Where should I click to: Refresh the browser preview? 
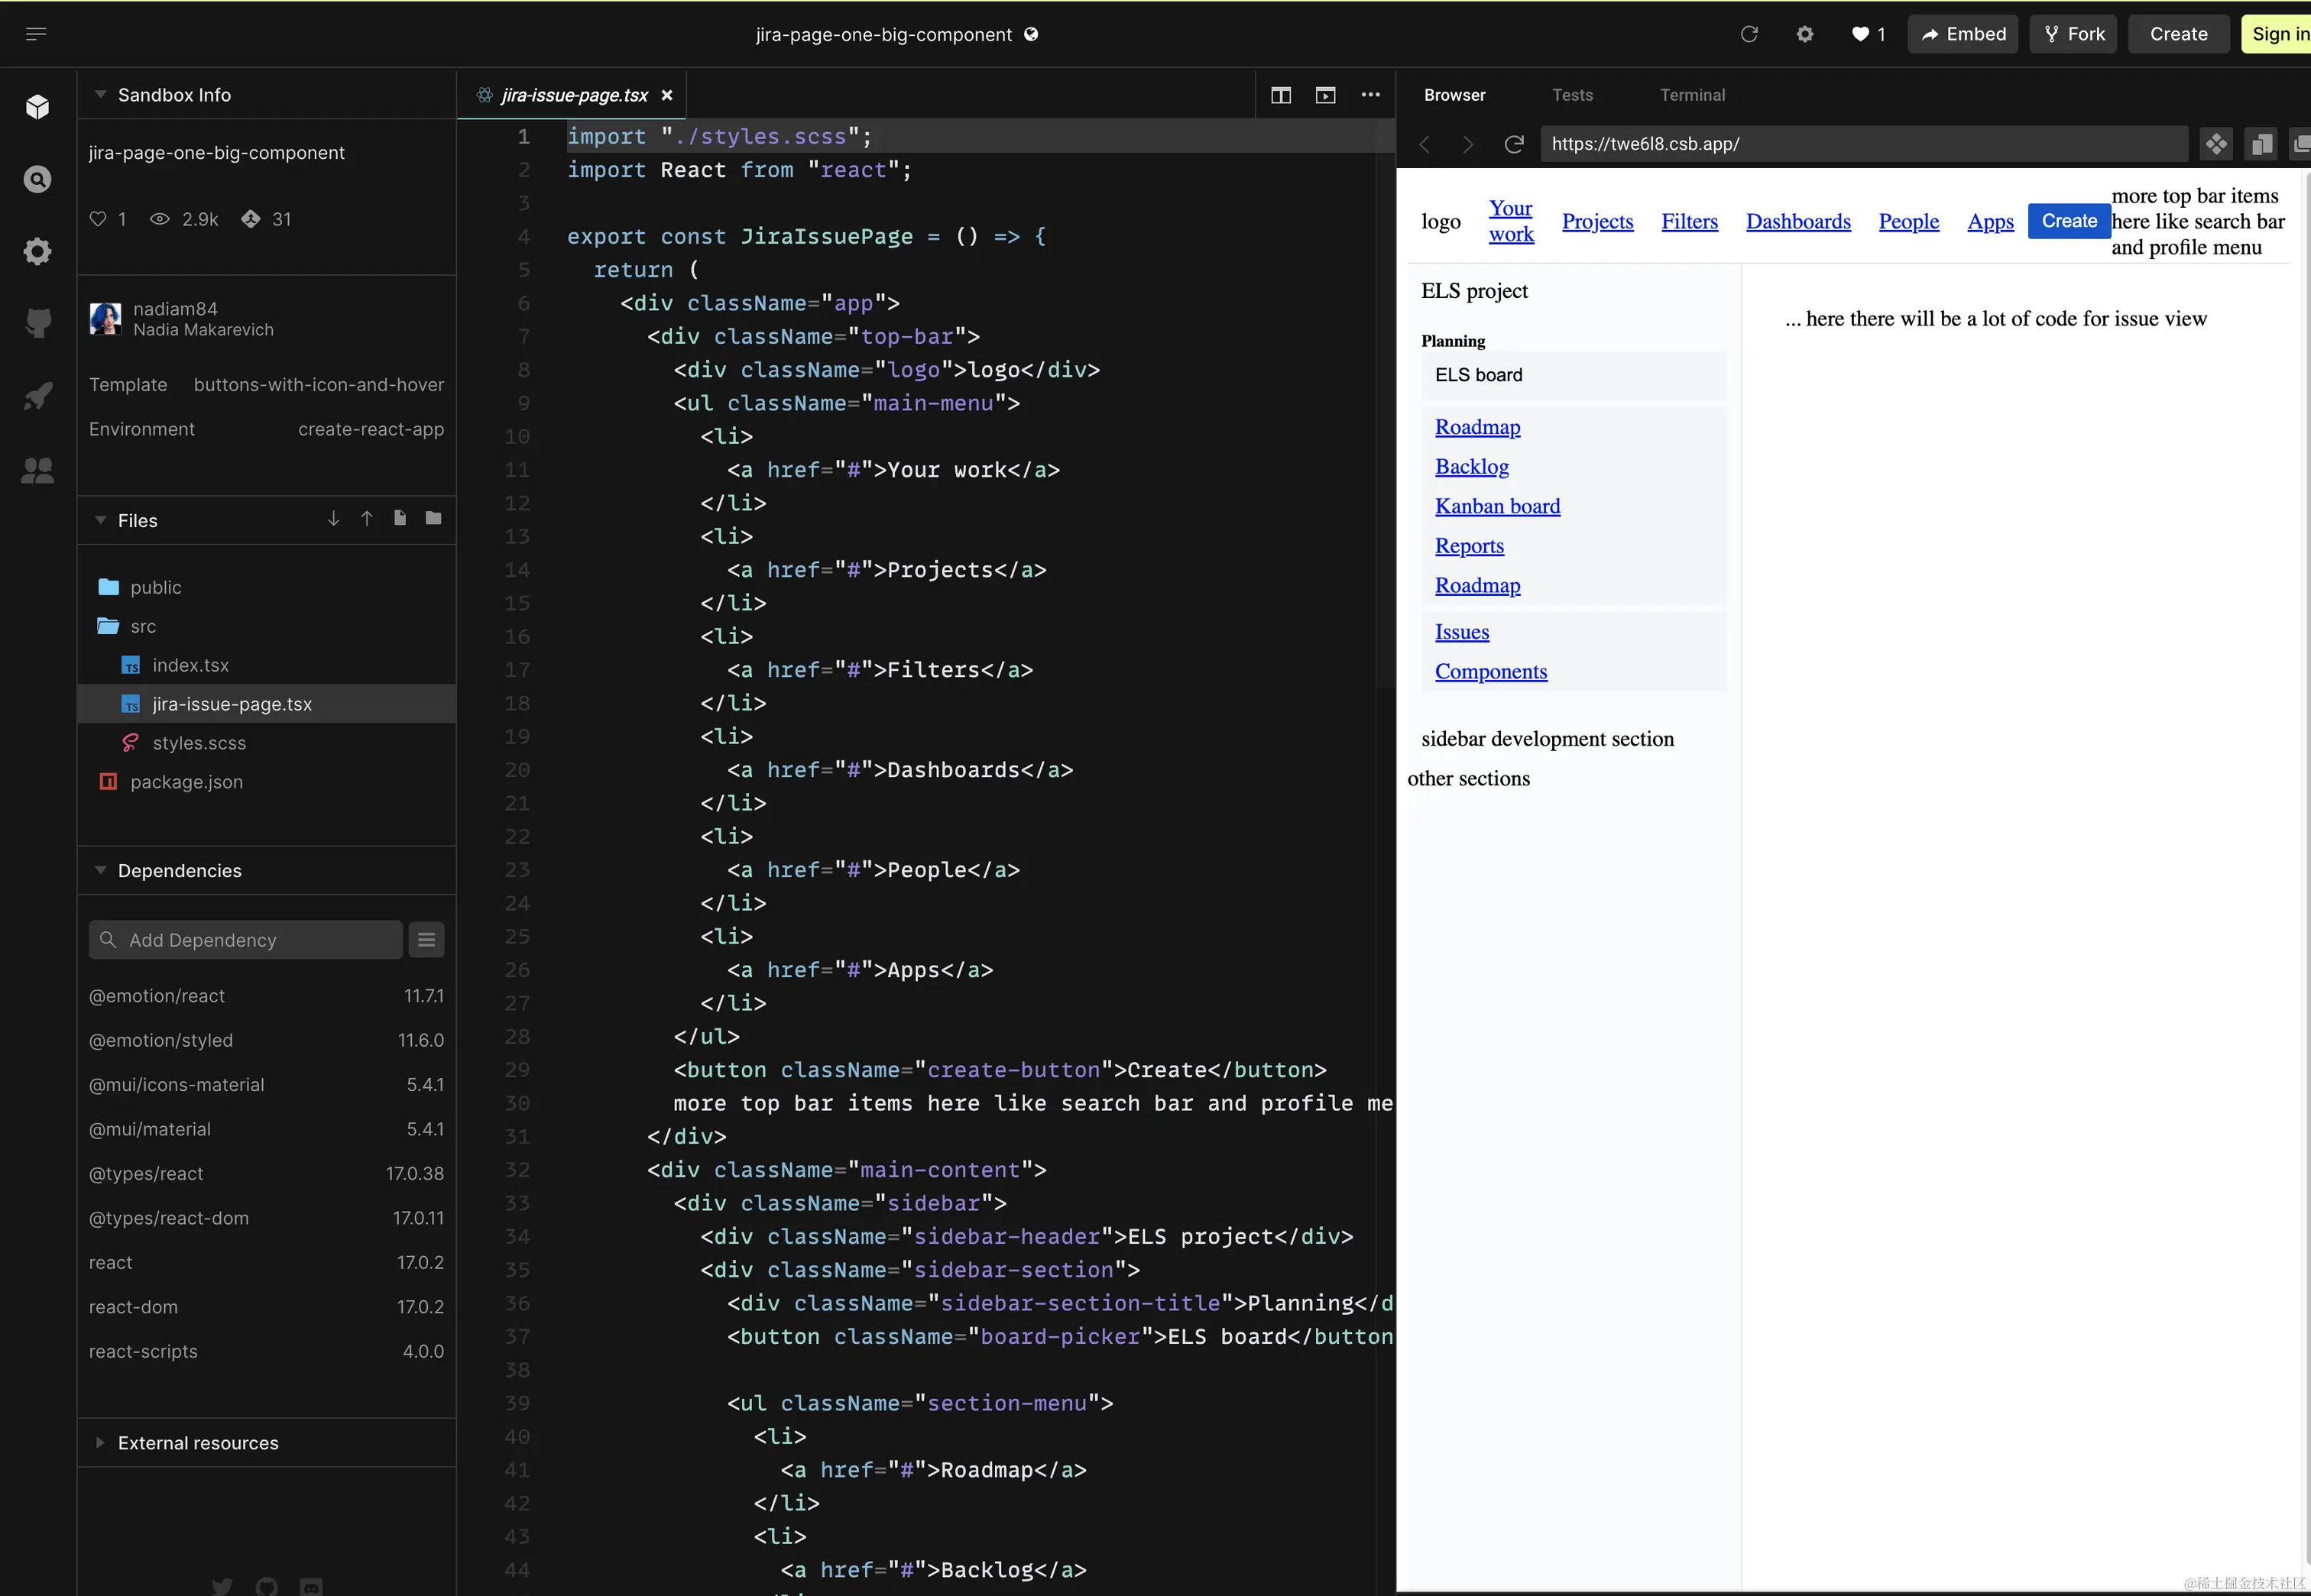click(1513, 144)
